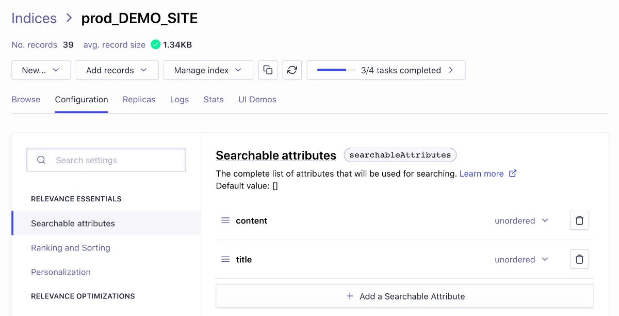Viewport: 619px width, 316px height.
Task: Switch to the UI Demos tab
Action: pos(257,99)
